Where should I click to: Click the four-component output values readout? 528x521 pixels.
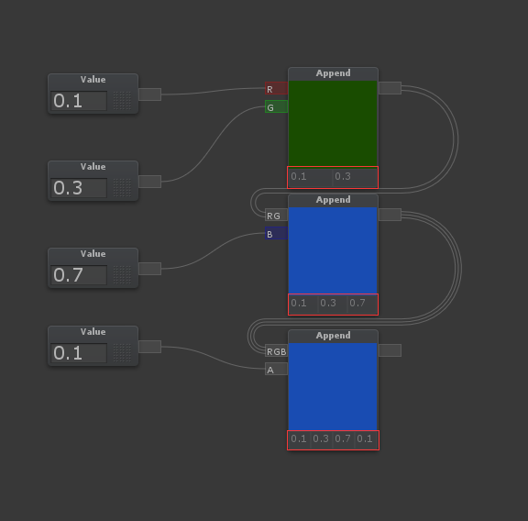point(333,439)
